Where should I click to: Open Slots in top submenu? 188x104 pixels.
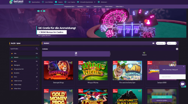point(89,6)
